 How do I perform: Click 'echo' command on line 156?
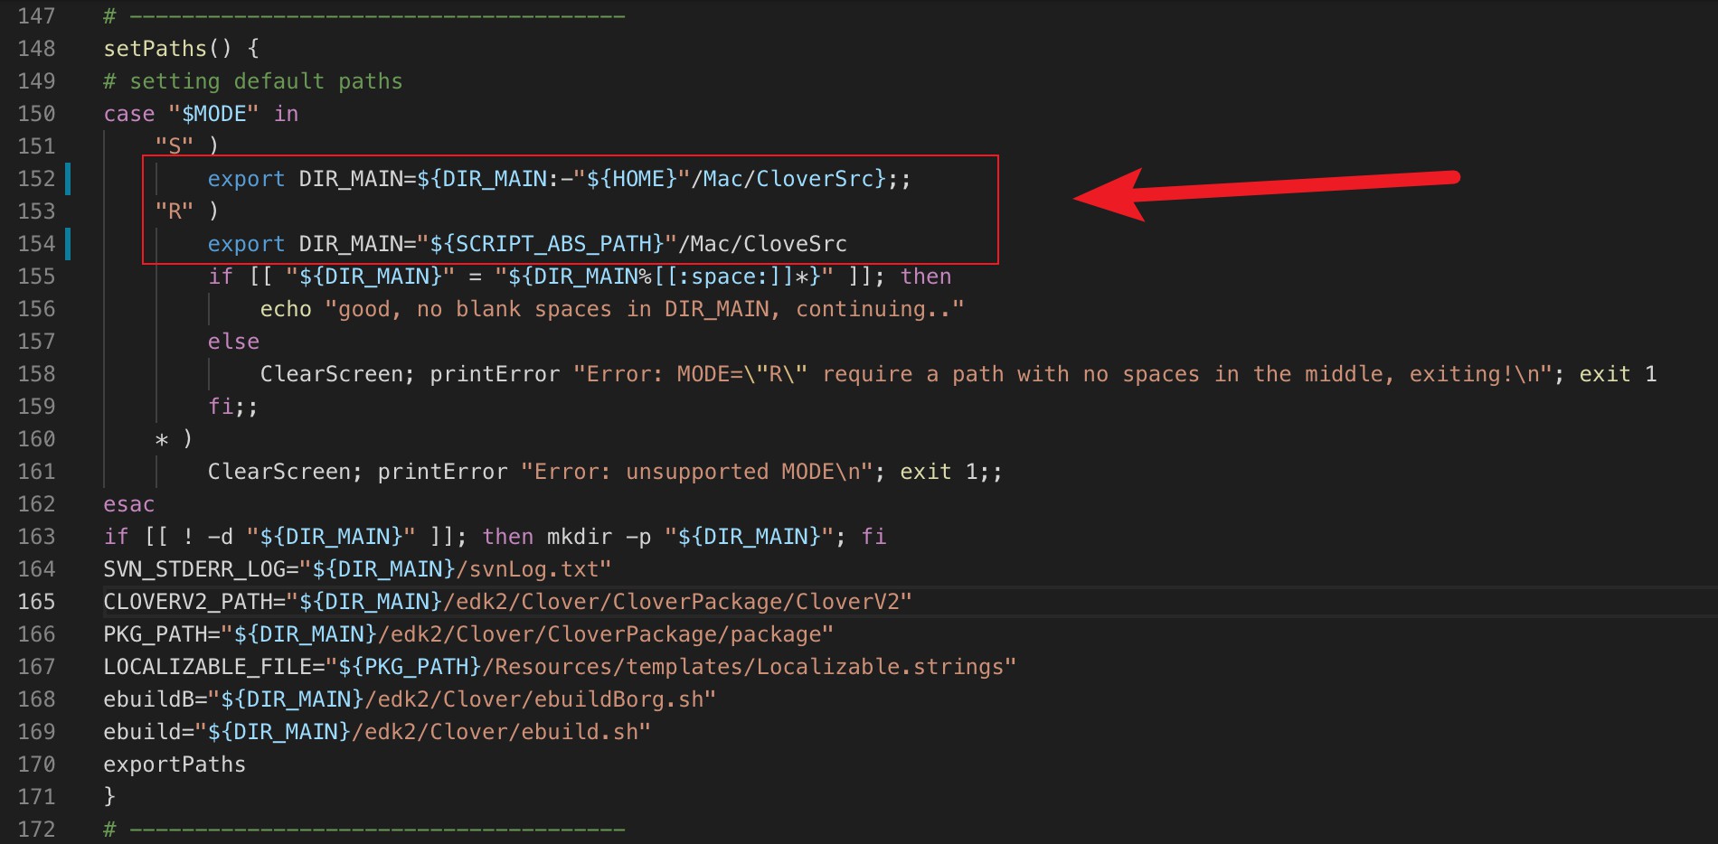286,309
